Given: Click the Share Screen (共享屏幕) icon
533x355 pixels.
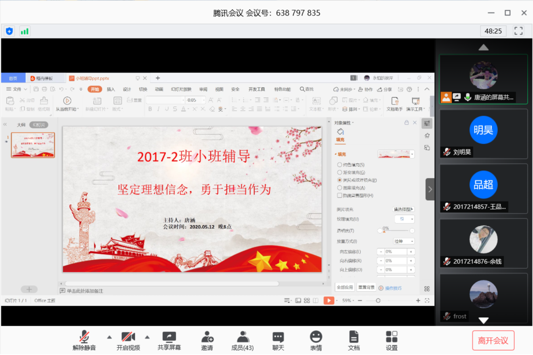Looking at the screenshot, I should pyautogui.click(x=169, y=337).
